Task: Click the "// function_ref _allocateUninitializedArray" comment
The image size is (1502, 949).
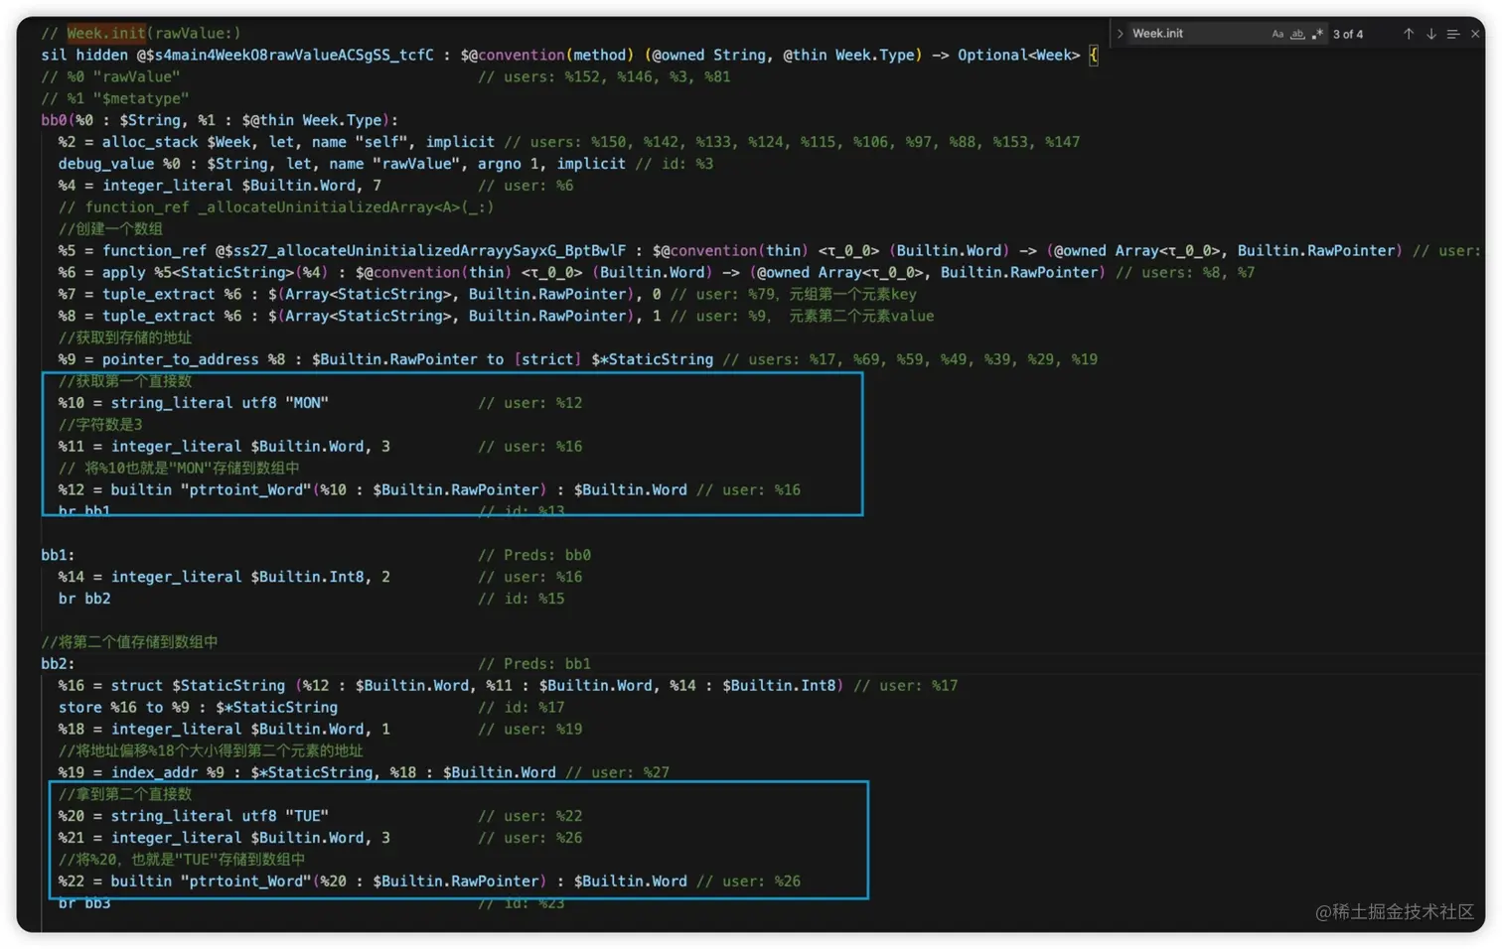Action: [x=275, y=207]
